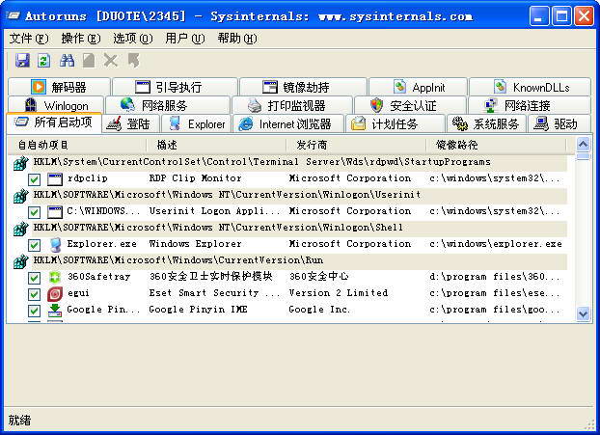Switch to the 安全认证 tab
This screenshot has width=600, height=435.
tap(411, 105)
